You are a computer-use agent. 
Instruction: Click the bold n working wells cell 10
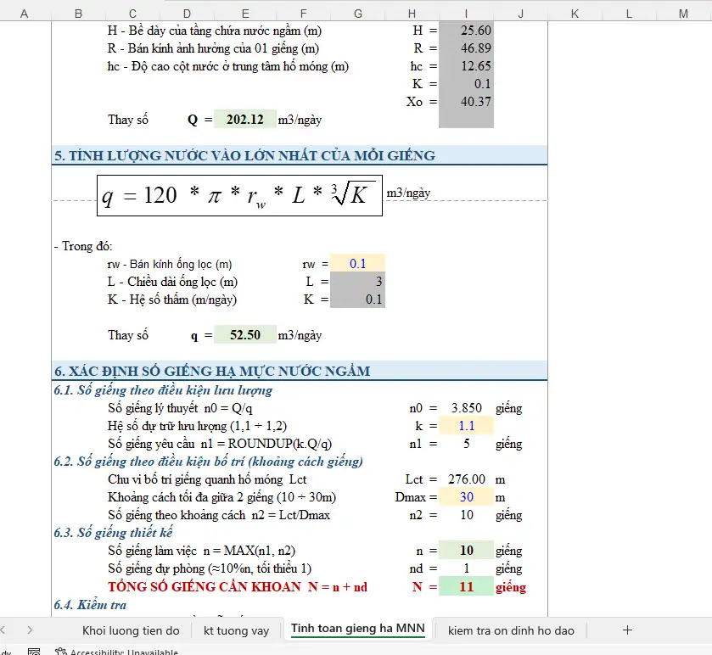click(x=467, y=550)
